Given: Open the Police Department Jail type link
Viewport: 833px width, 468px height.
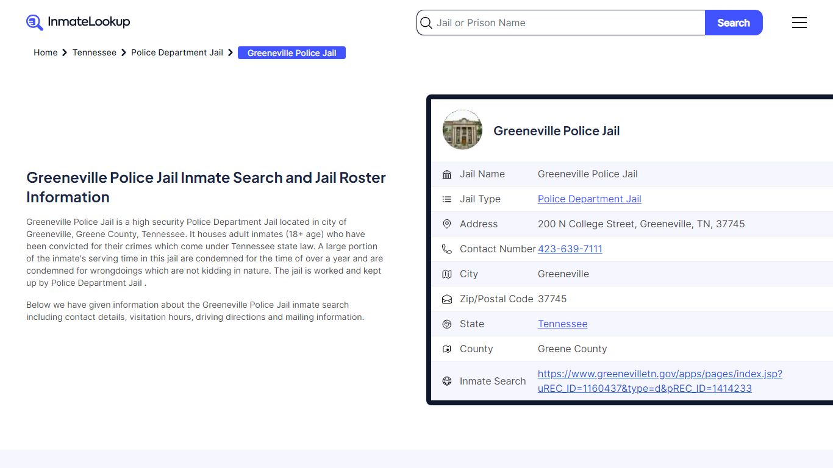Looking at the screenshot, I should [x=589, y=199].
